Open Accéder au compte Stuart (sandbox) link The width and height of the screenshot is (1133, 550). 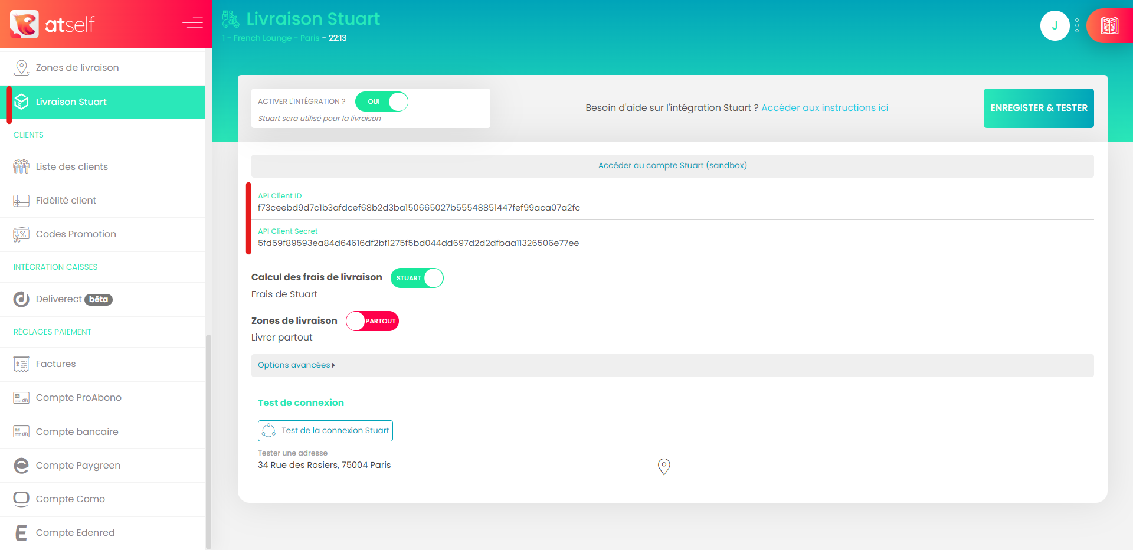point(673,166)
